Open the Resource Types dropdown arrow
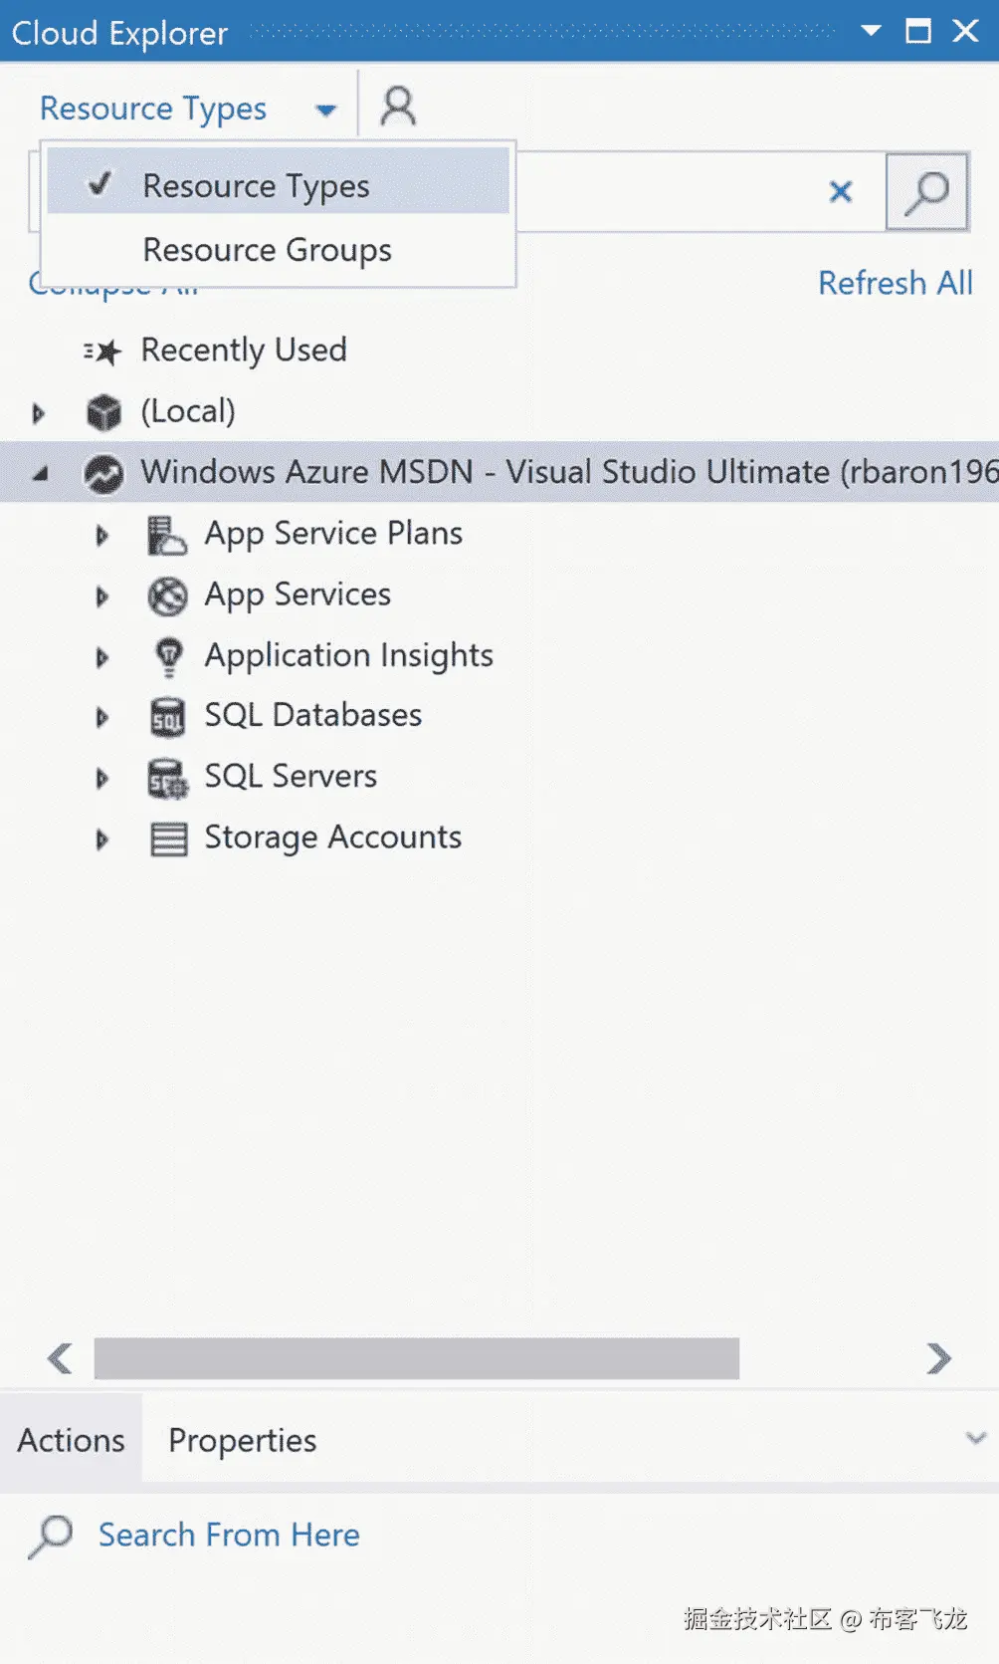Viewport: 999px width, 1664px height. pos(325,110)
